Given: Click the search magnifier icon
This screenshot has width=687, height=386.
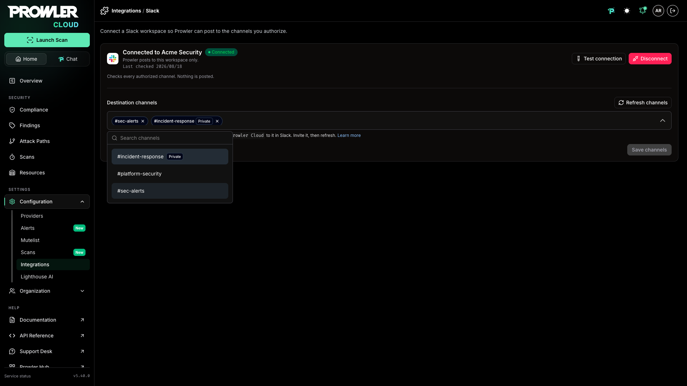Looking at the screenshot, I should click(x=114, y=138).
